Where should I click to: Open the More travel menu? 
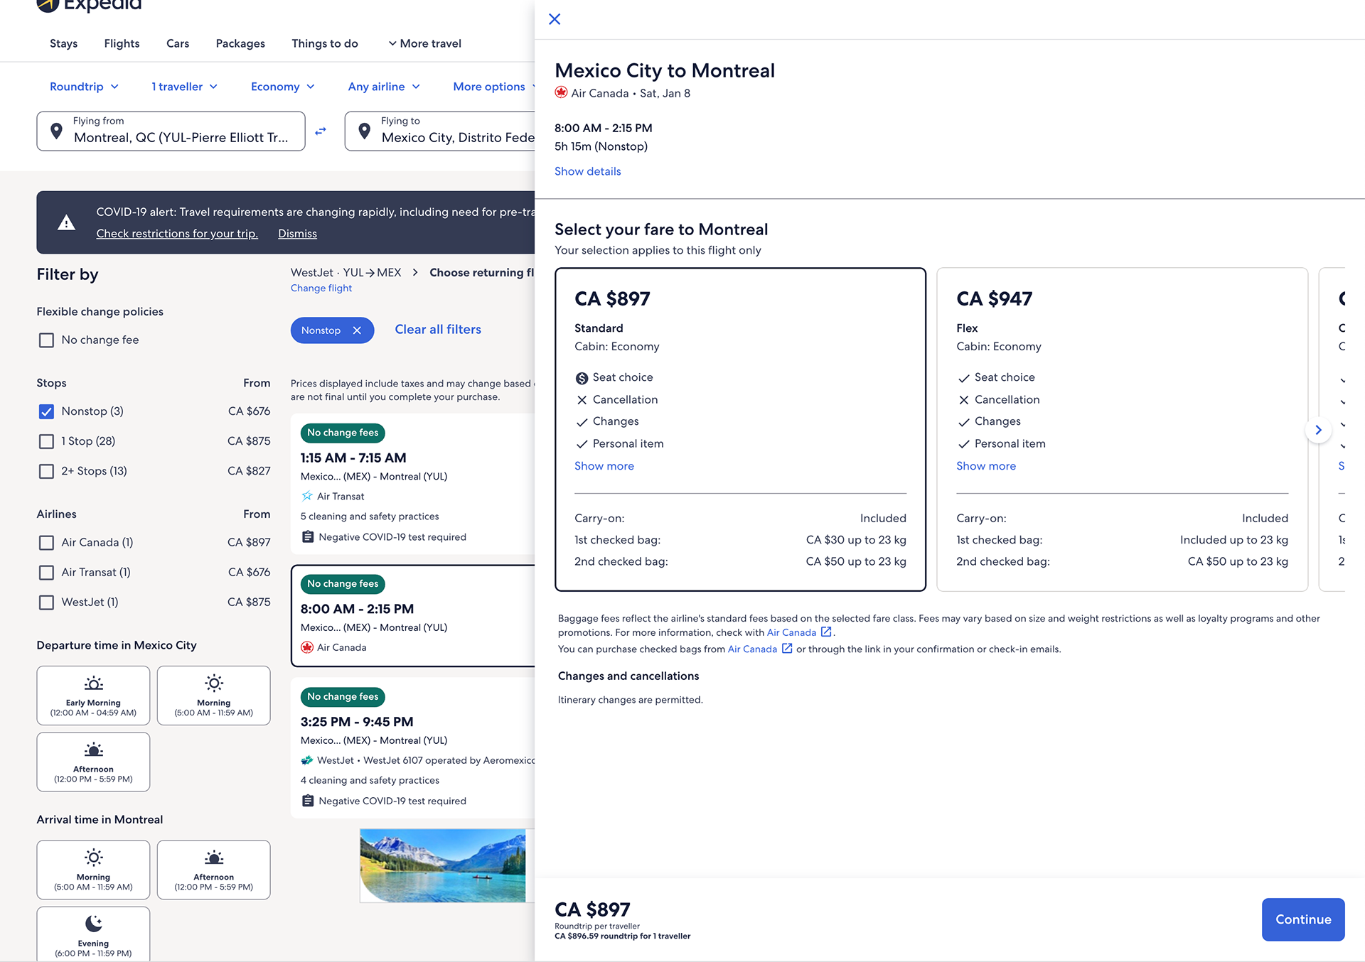pyautogui.click(x=424, y=43)
